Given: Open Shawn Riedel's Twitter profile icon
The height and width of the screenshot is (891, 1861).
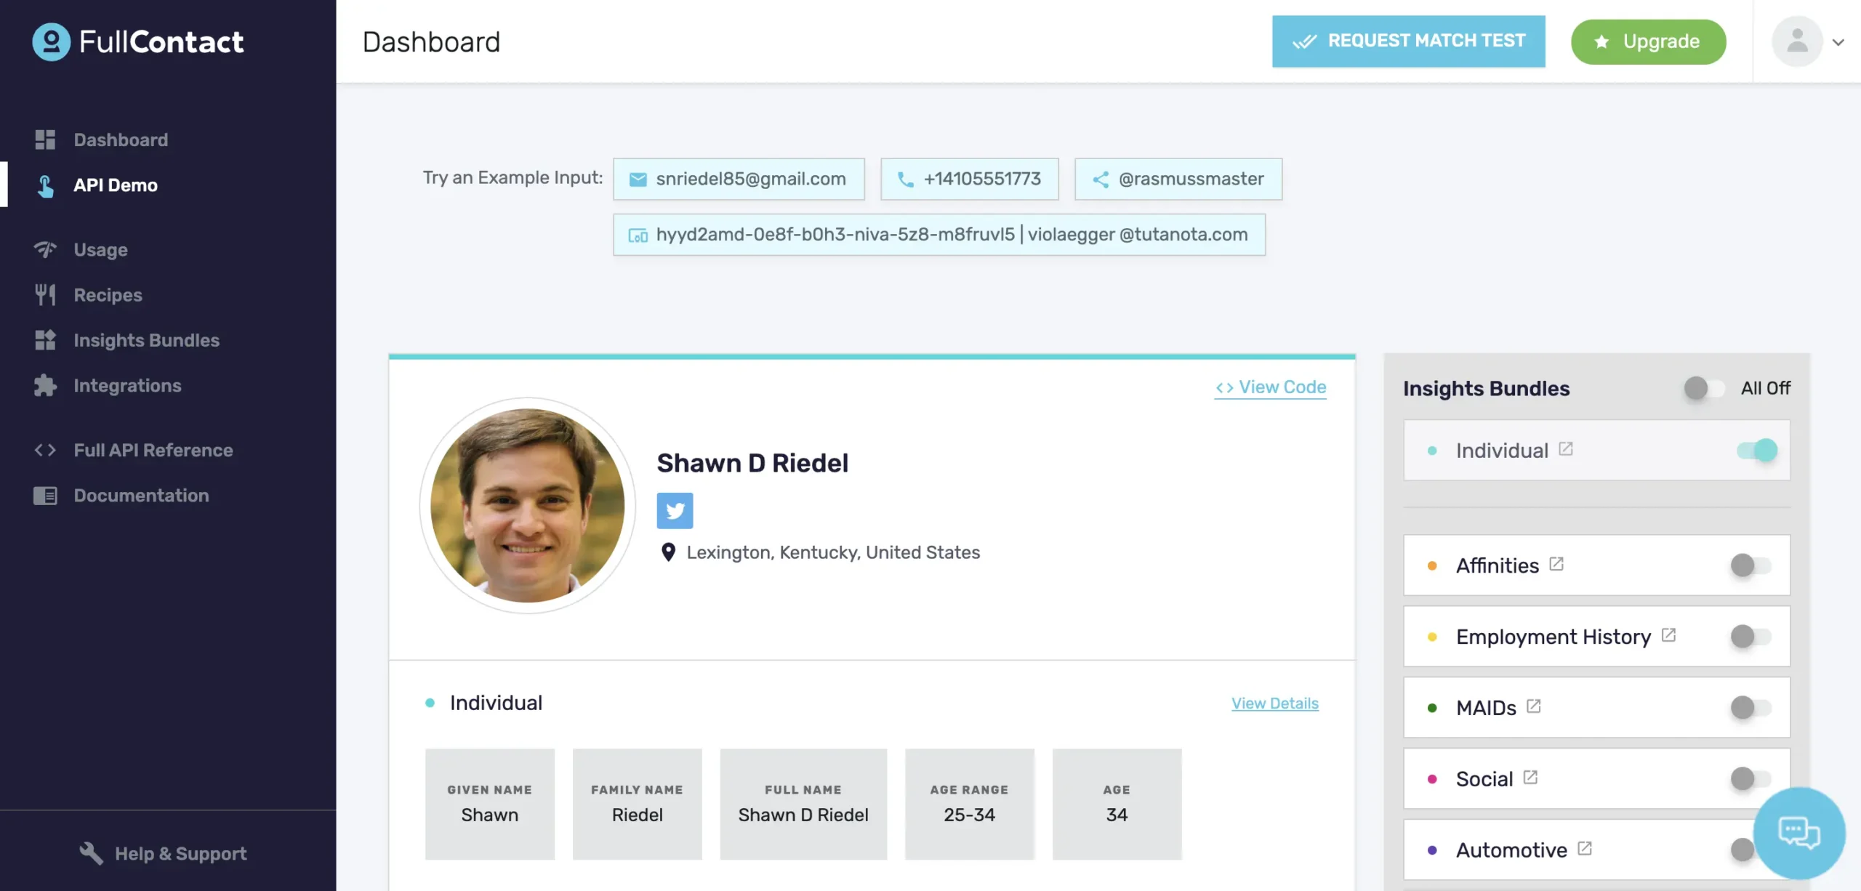Looking at the screenshot, I should tap(675, 511).
